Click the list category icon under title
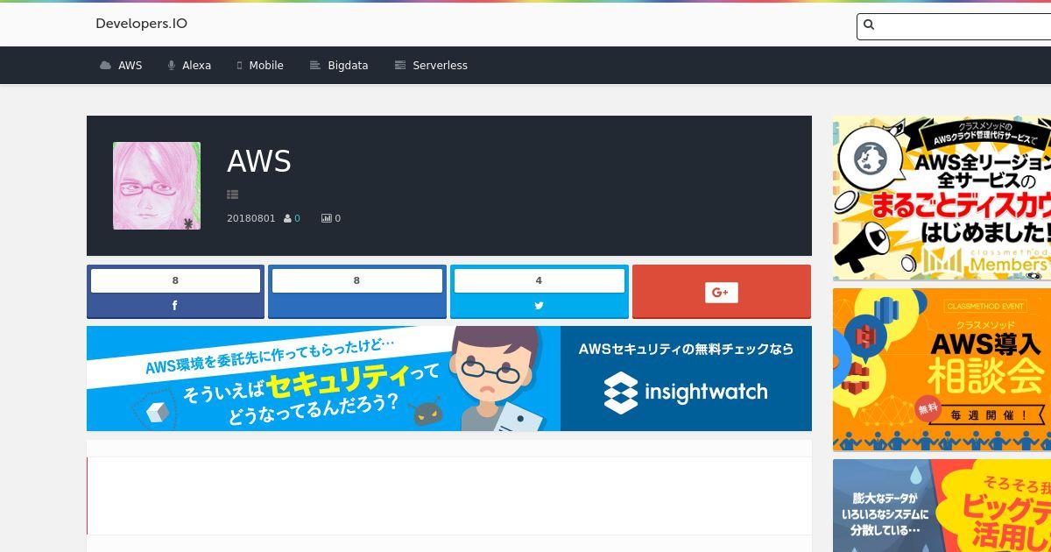Image resolution: width=1051 pixels, height=552 pixels. (x=232, y=195)
